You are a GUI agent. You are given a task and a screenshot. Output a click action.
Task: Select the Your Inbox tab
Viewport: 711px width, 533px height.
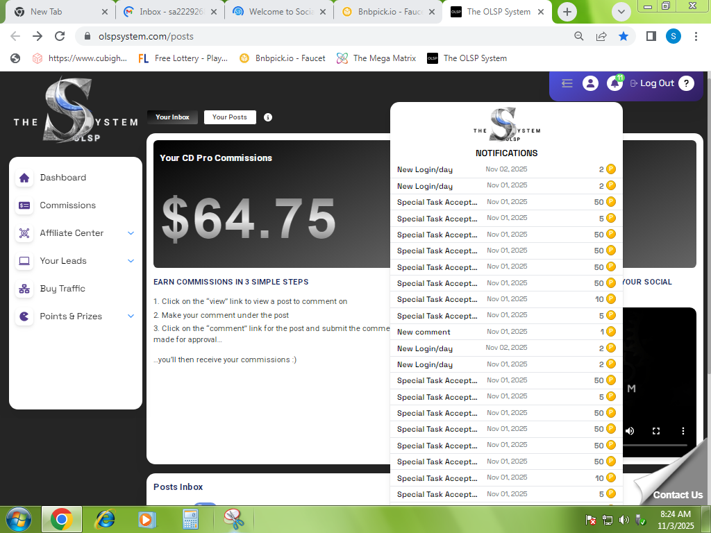(172, 117)
